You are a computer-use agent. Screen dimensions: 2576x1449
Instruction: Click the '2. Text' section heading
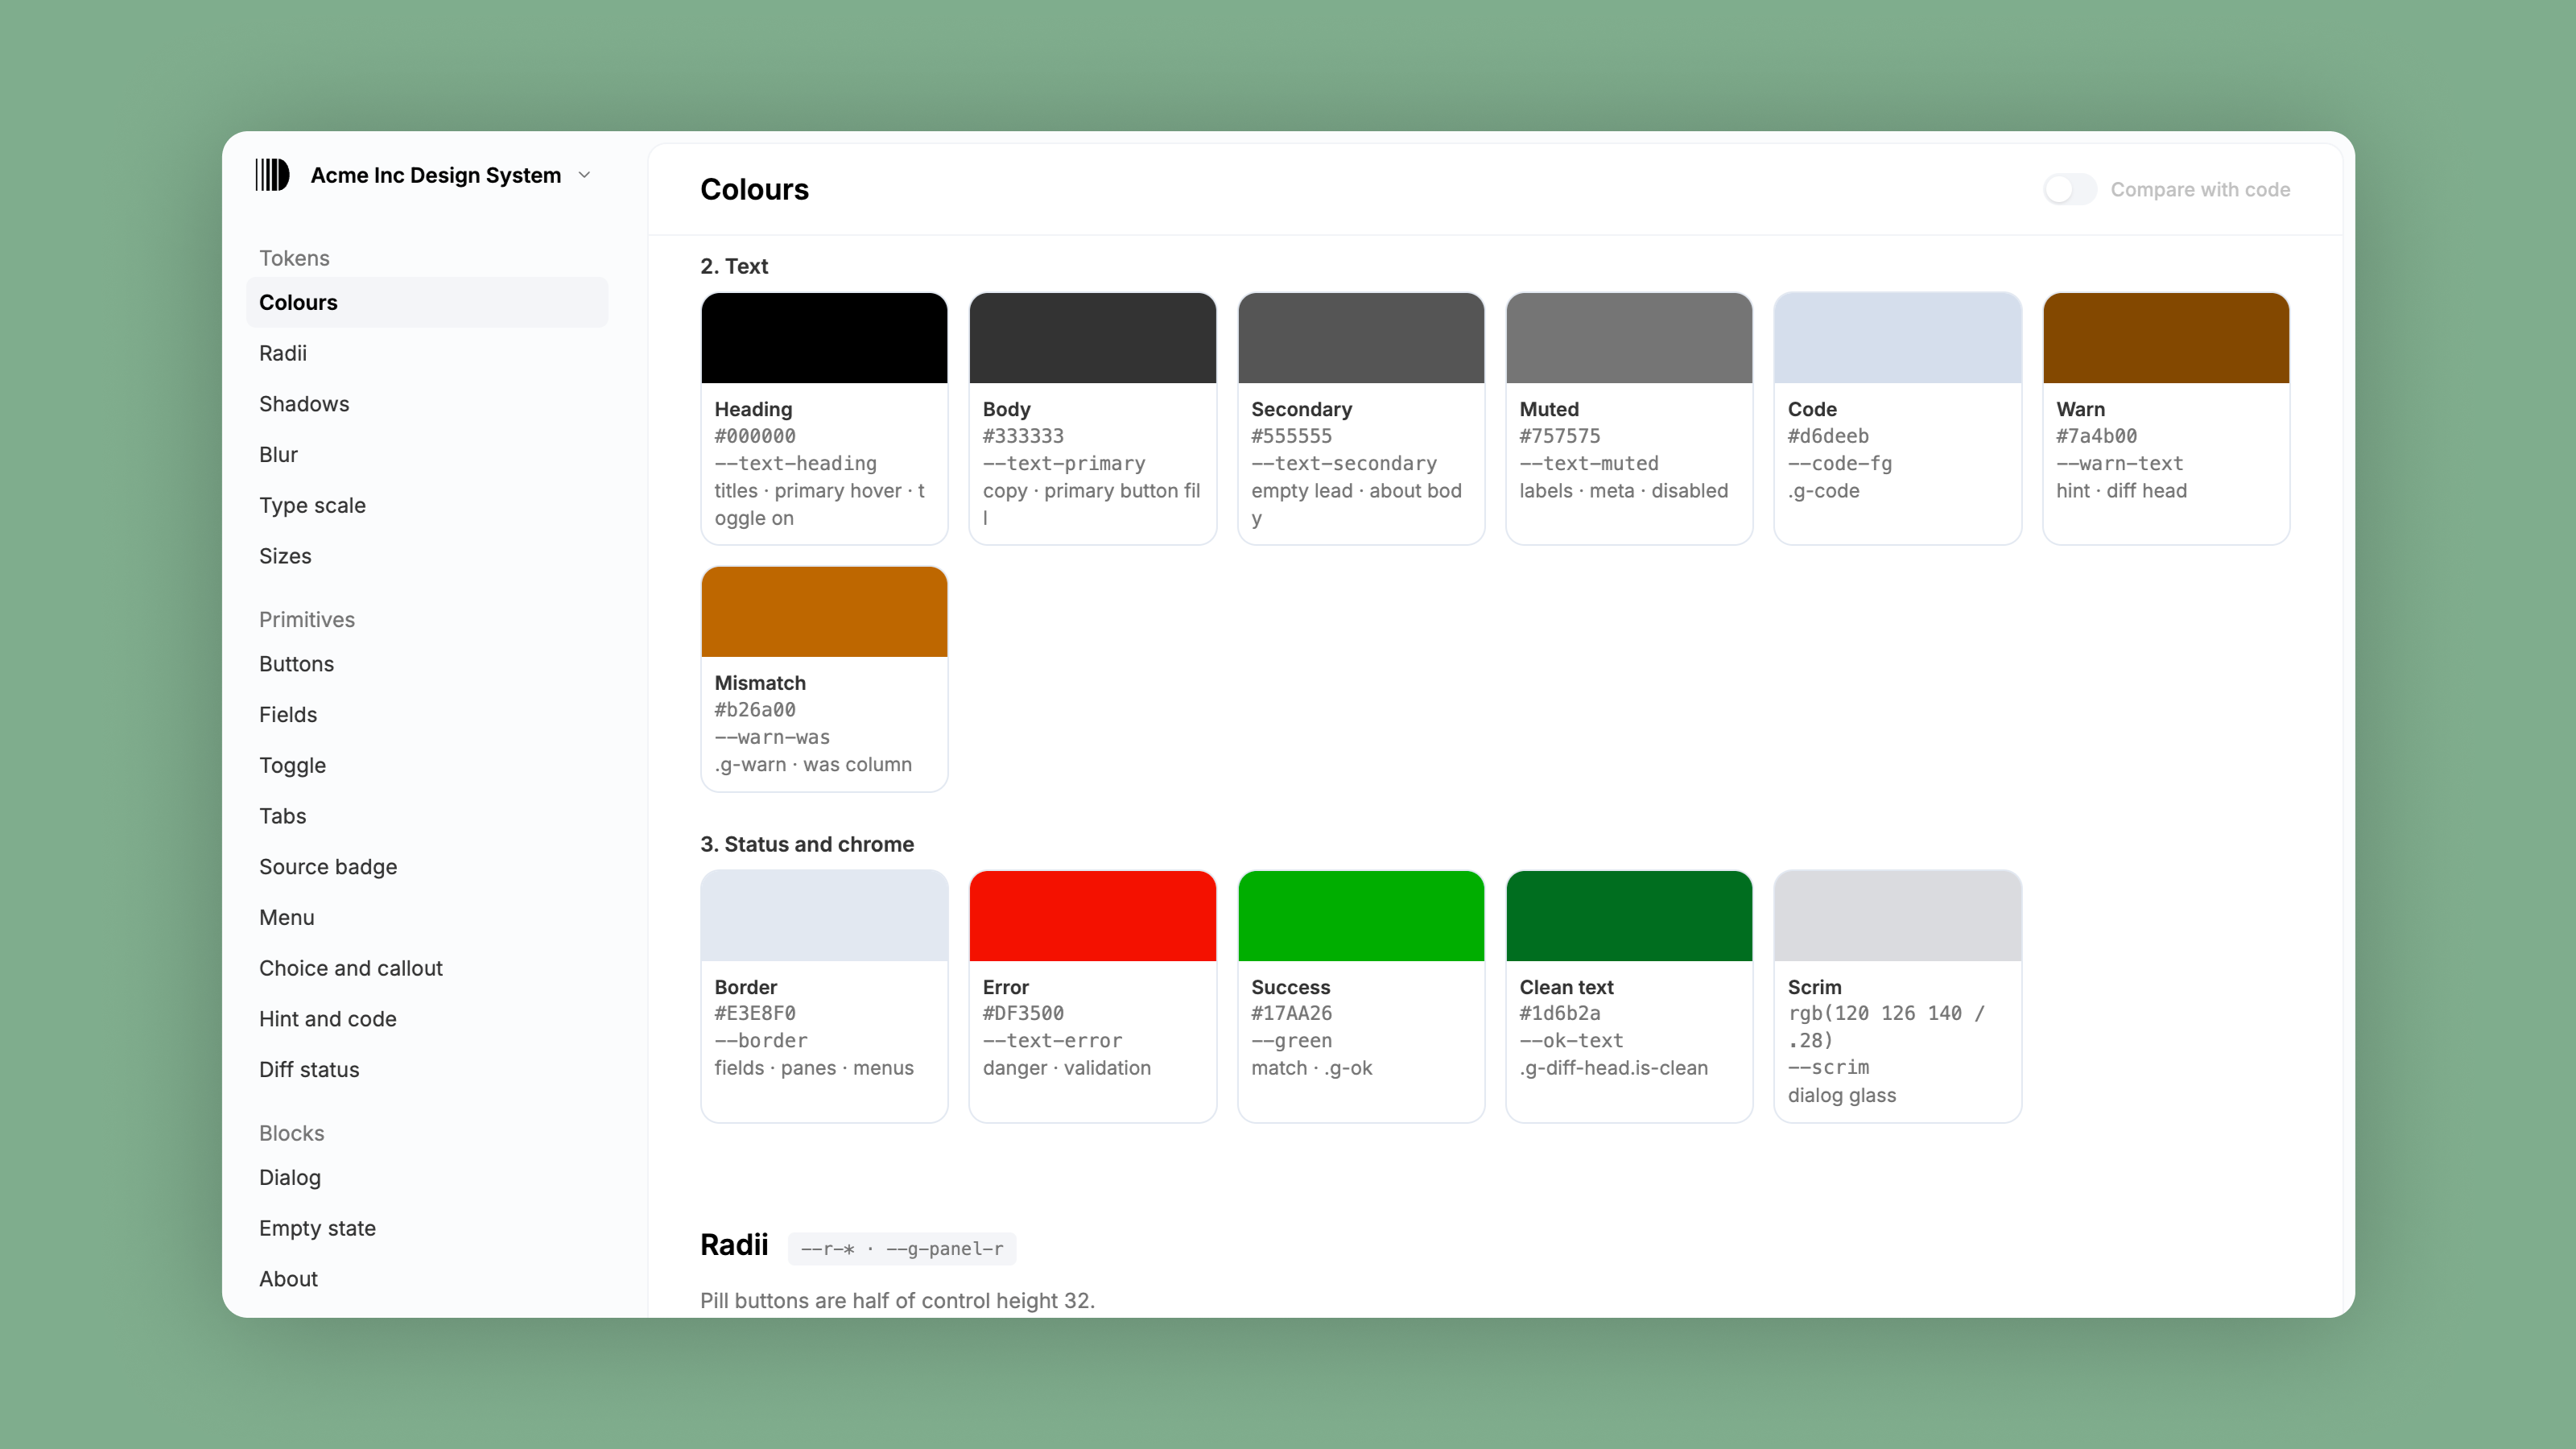click(x=734, y=266)
